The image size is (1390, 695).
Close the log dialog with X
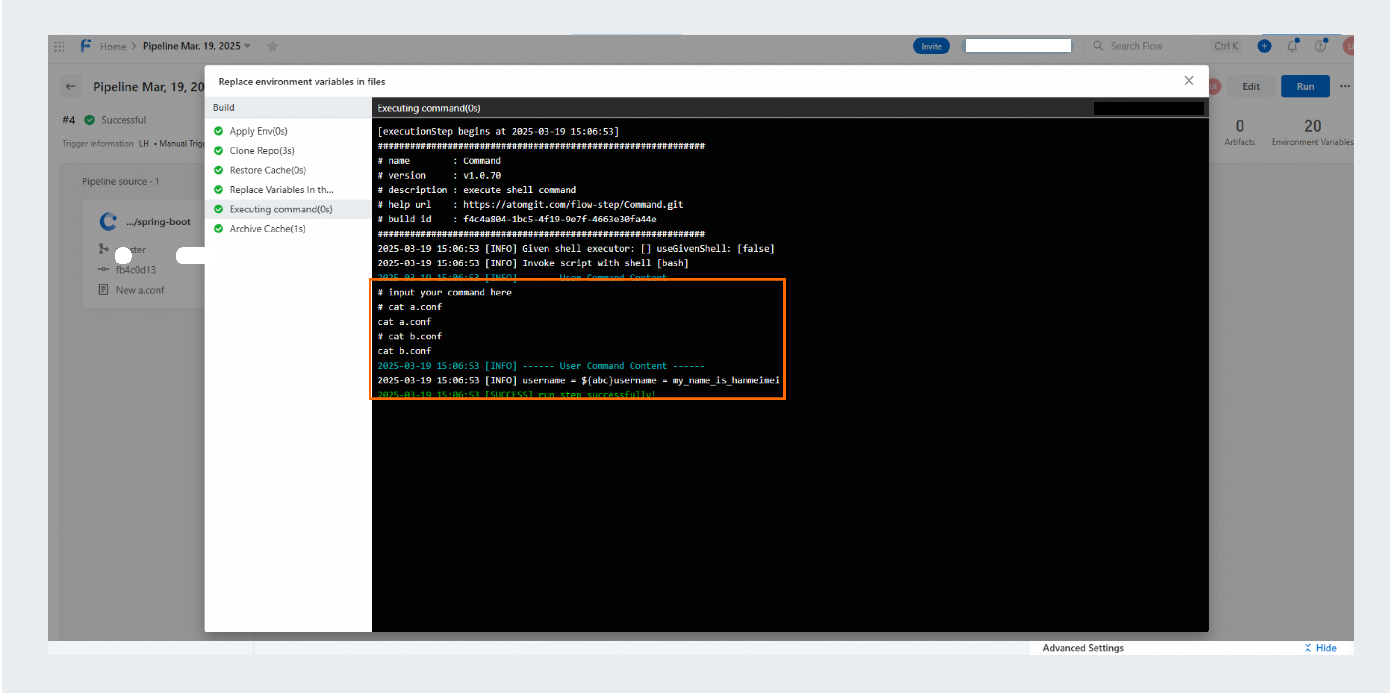[x=1189, y=80]
